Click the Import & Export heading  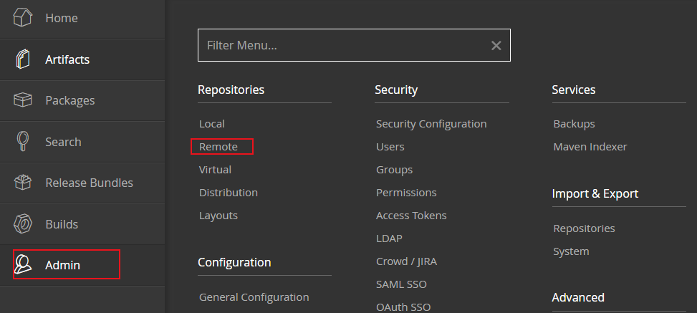tap(595, 194)
